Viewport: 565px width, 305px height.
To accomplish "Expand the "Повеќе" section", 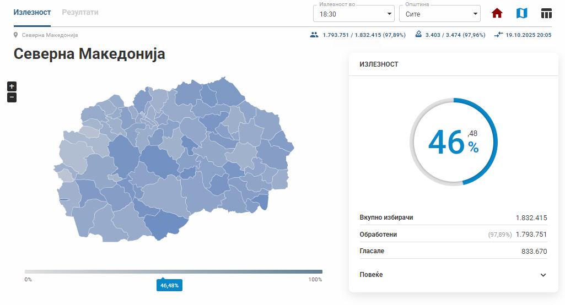I will pyautogui.click(x=453, y=275).
